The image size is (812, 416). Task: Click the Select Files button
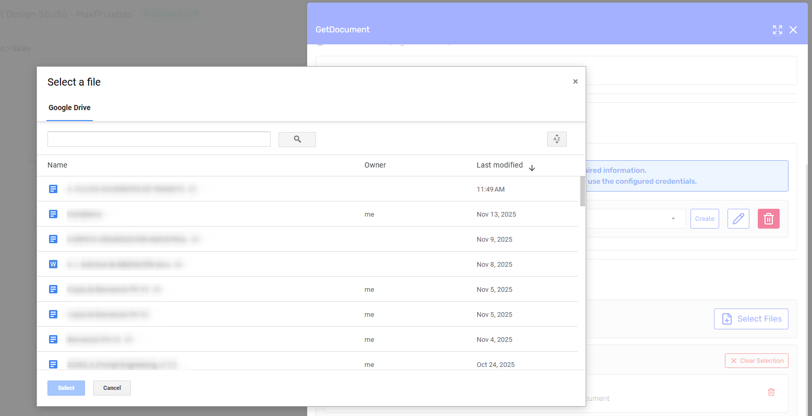pos(750,319)
